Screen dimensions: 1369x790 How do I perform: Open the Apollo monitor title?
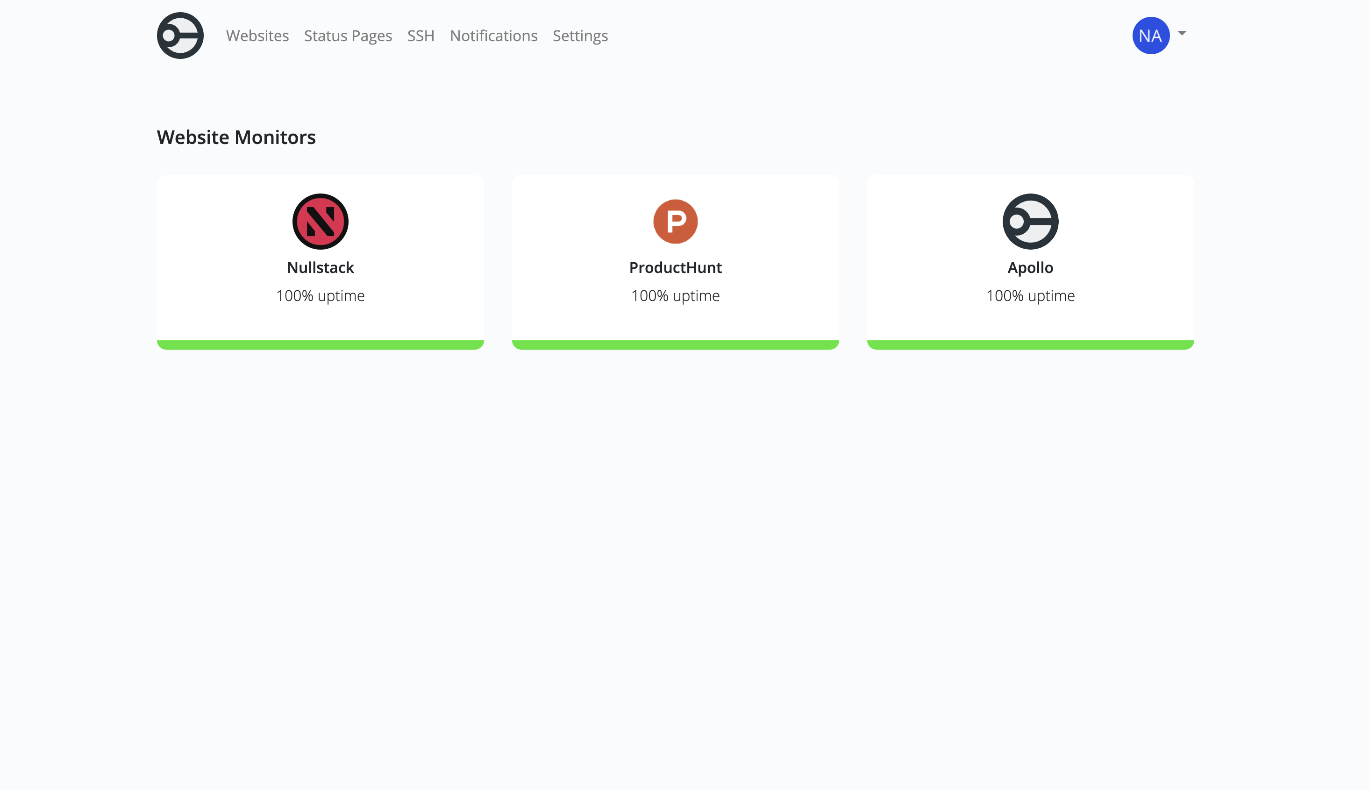tap(1030, 267)
